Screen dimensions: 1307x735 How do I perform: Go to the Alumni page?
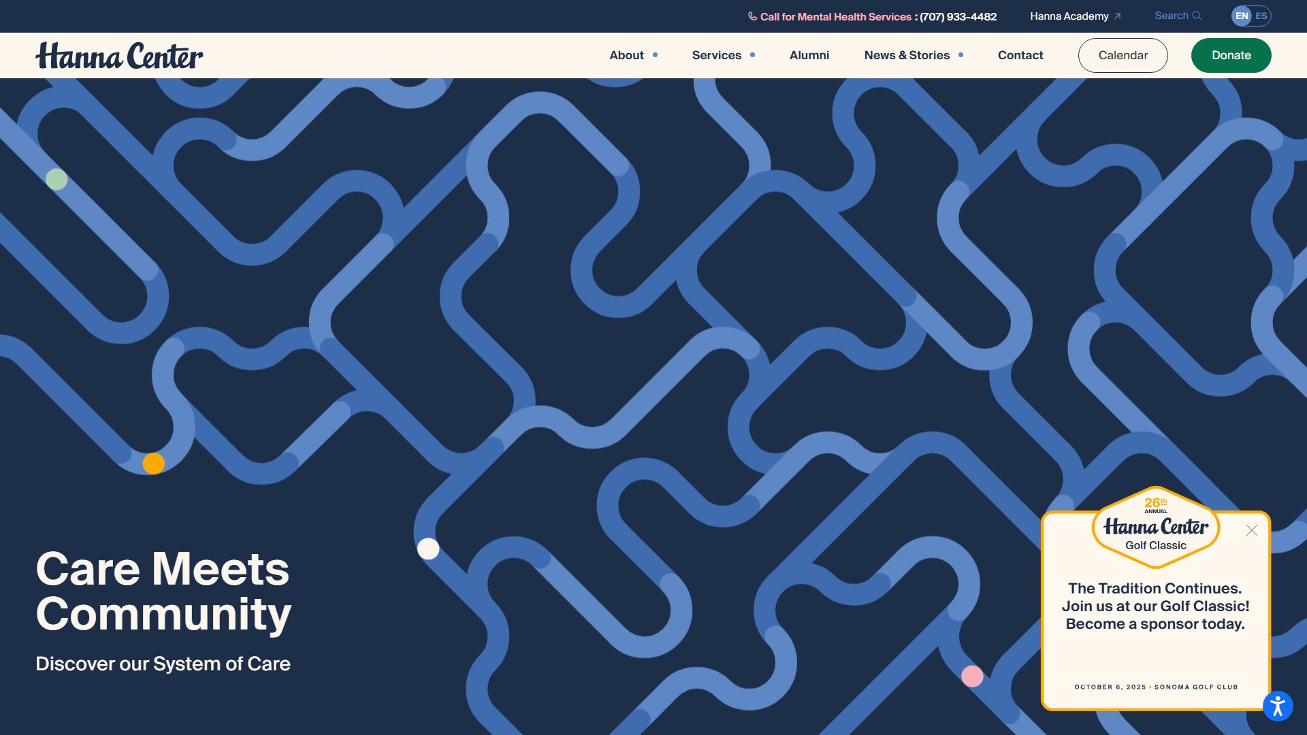(809, 55)
